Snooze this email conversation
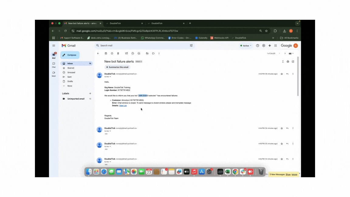350x197 pixels. point(133,54)
